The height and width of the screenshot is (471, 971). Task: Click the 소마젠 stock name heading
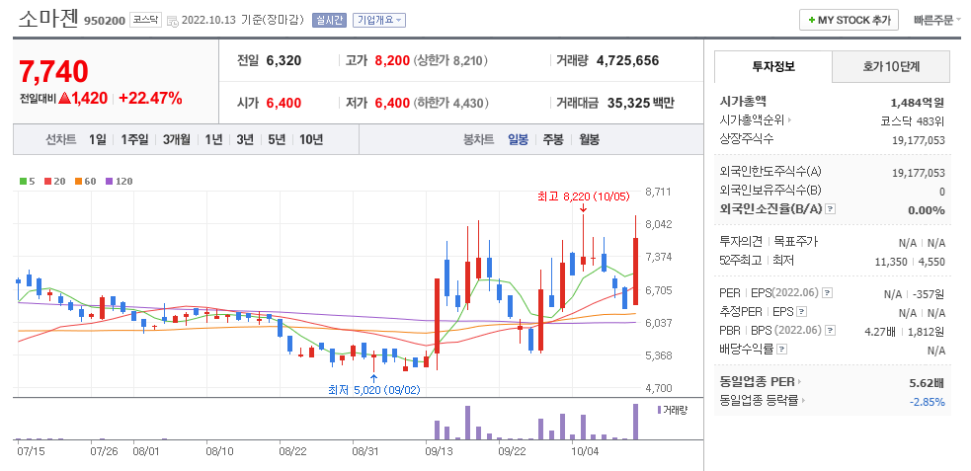[49, 19]
